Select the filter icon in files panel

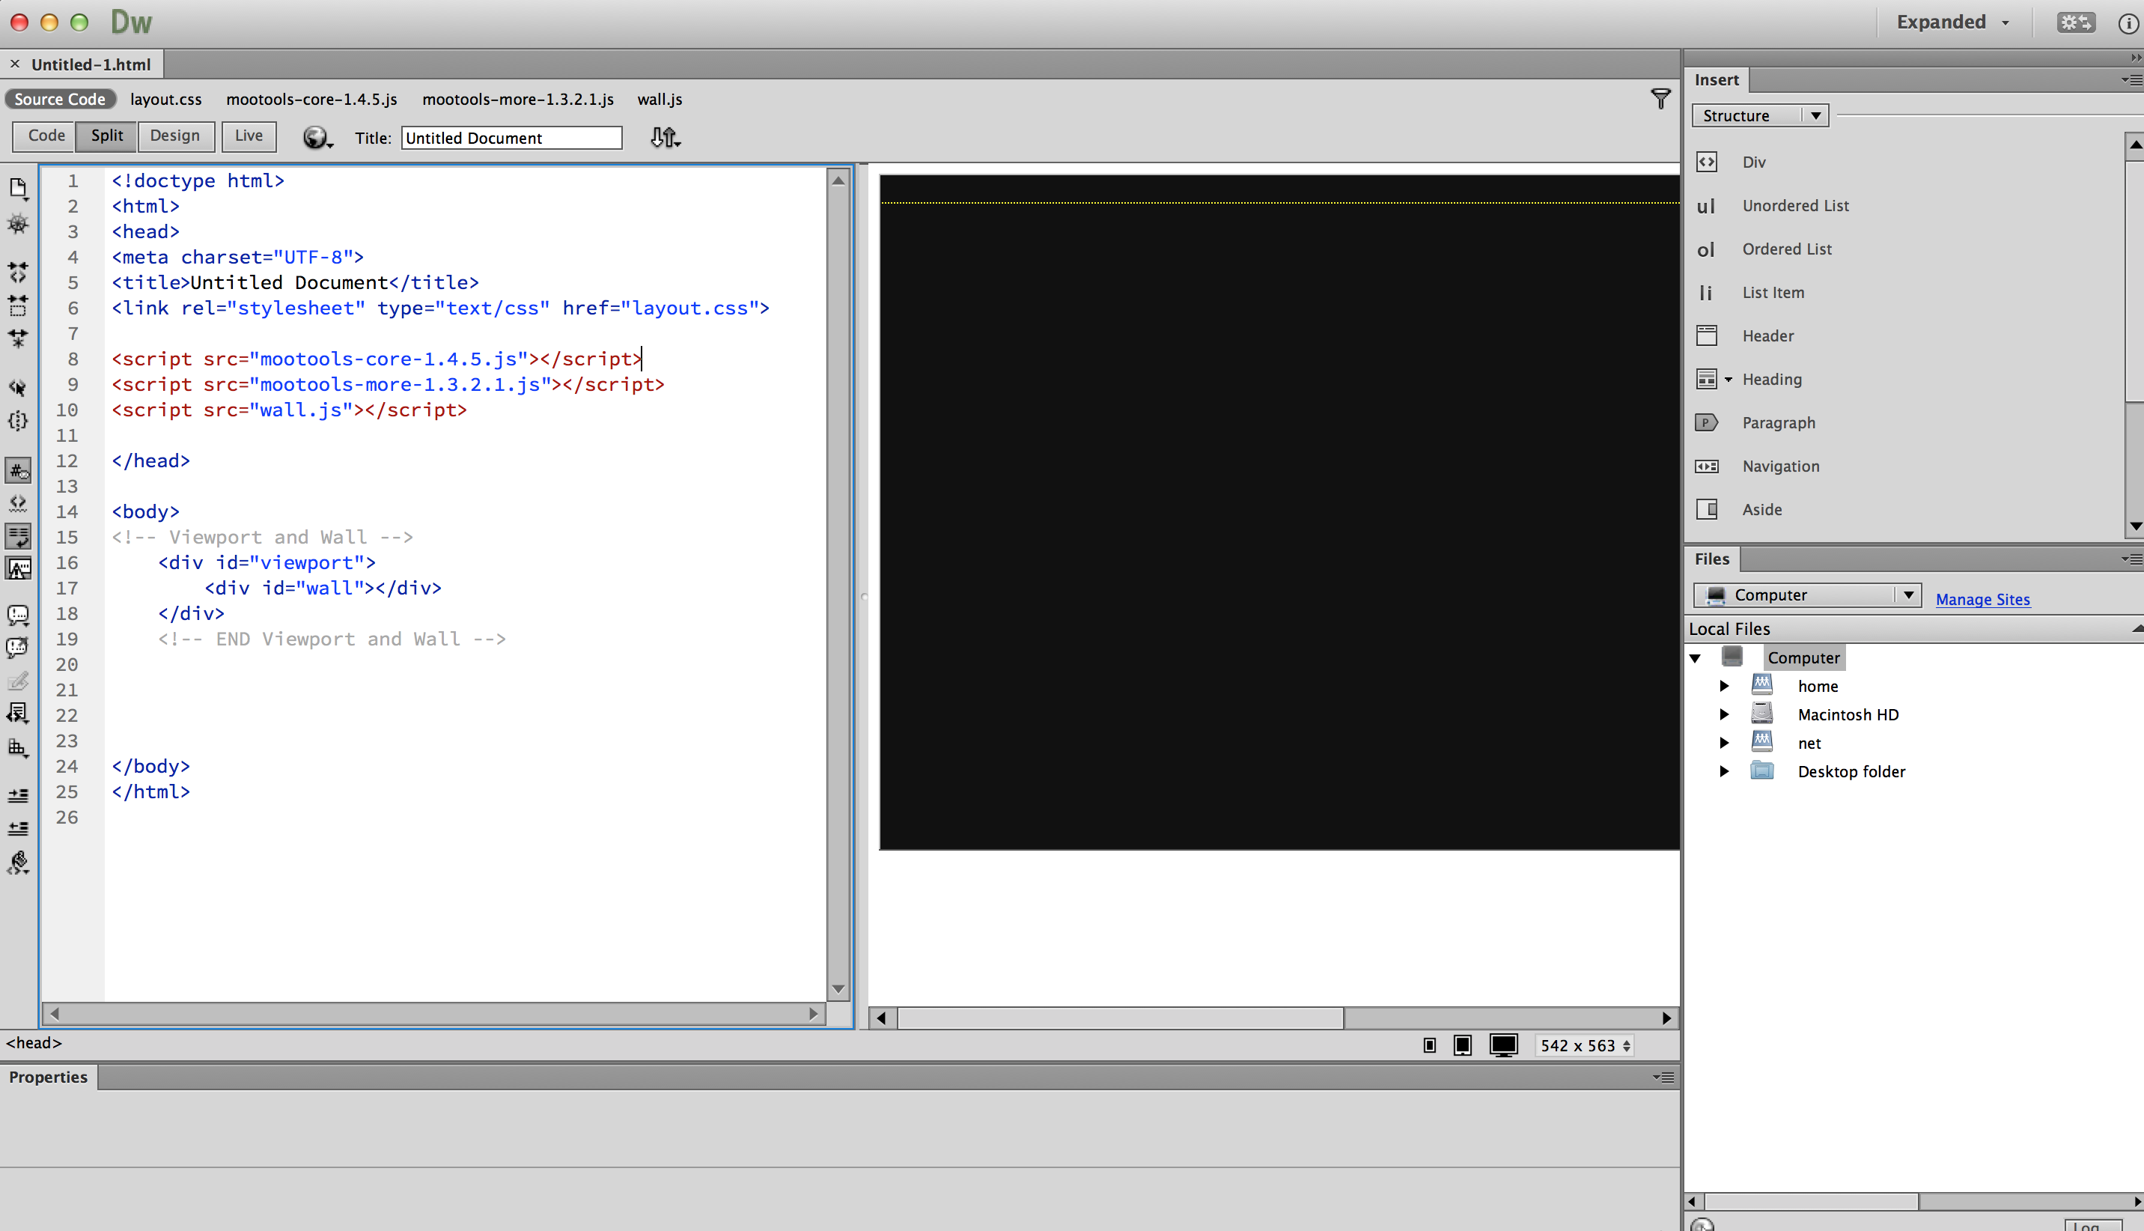click(x=1660, y=97)
